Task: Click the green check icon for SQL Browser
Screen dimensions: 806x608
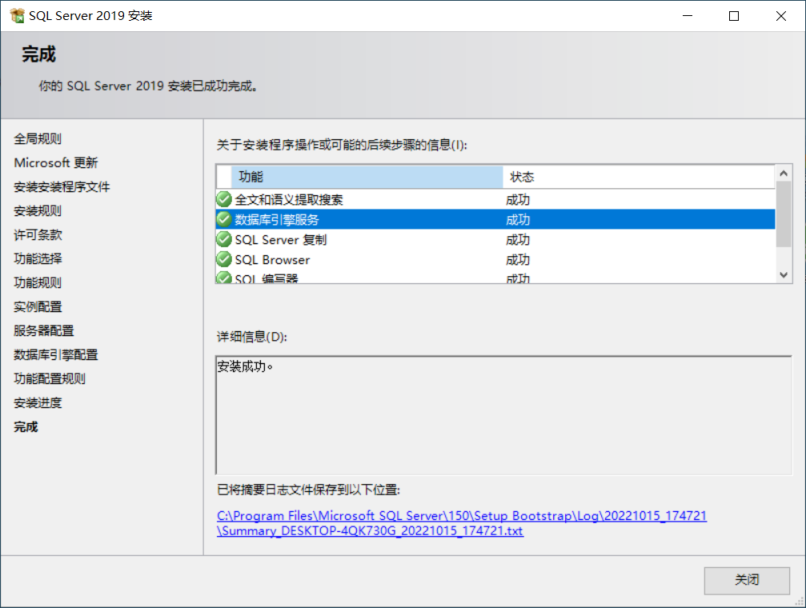Action: [x=224, y=259]
